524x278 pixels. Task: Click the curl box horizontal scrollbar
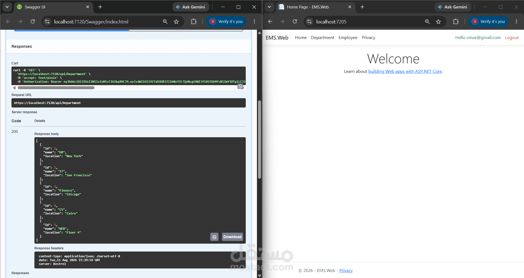56,88
